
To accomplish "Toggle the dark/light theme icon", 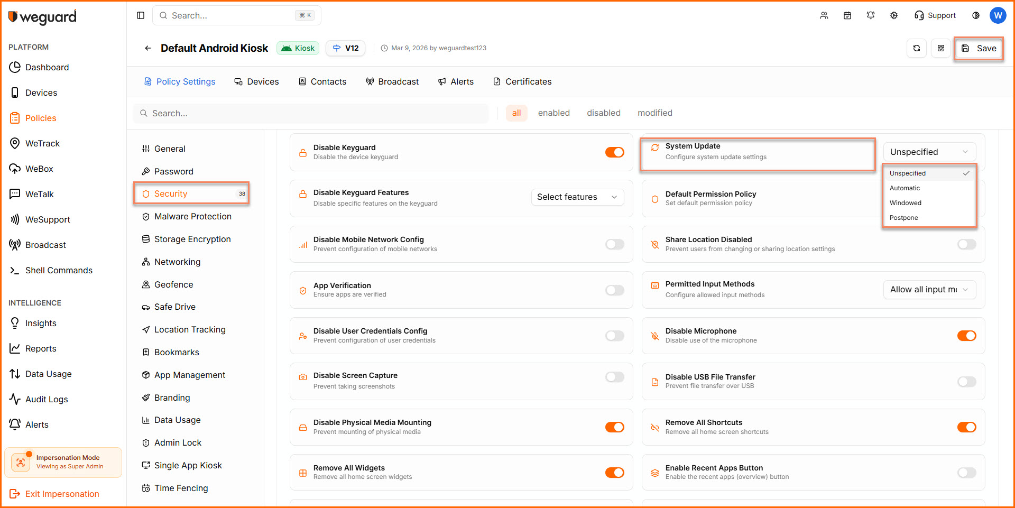I will 975,15.
